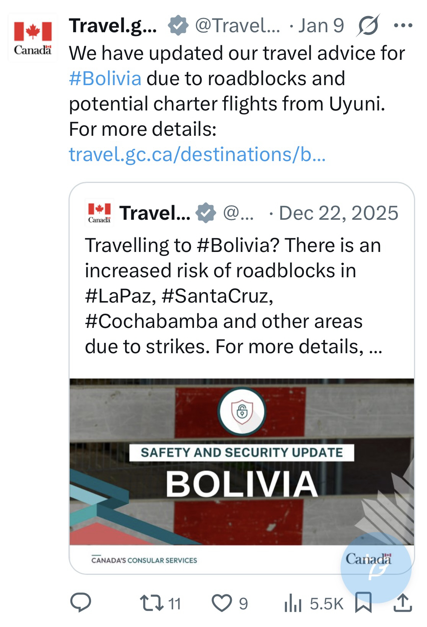Open the three-dot more options menu
Screen dimensions: 427x627
click(403, 26)
